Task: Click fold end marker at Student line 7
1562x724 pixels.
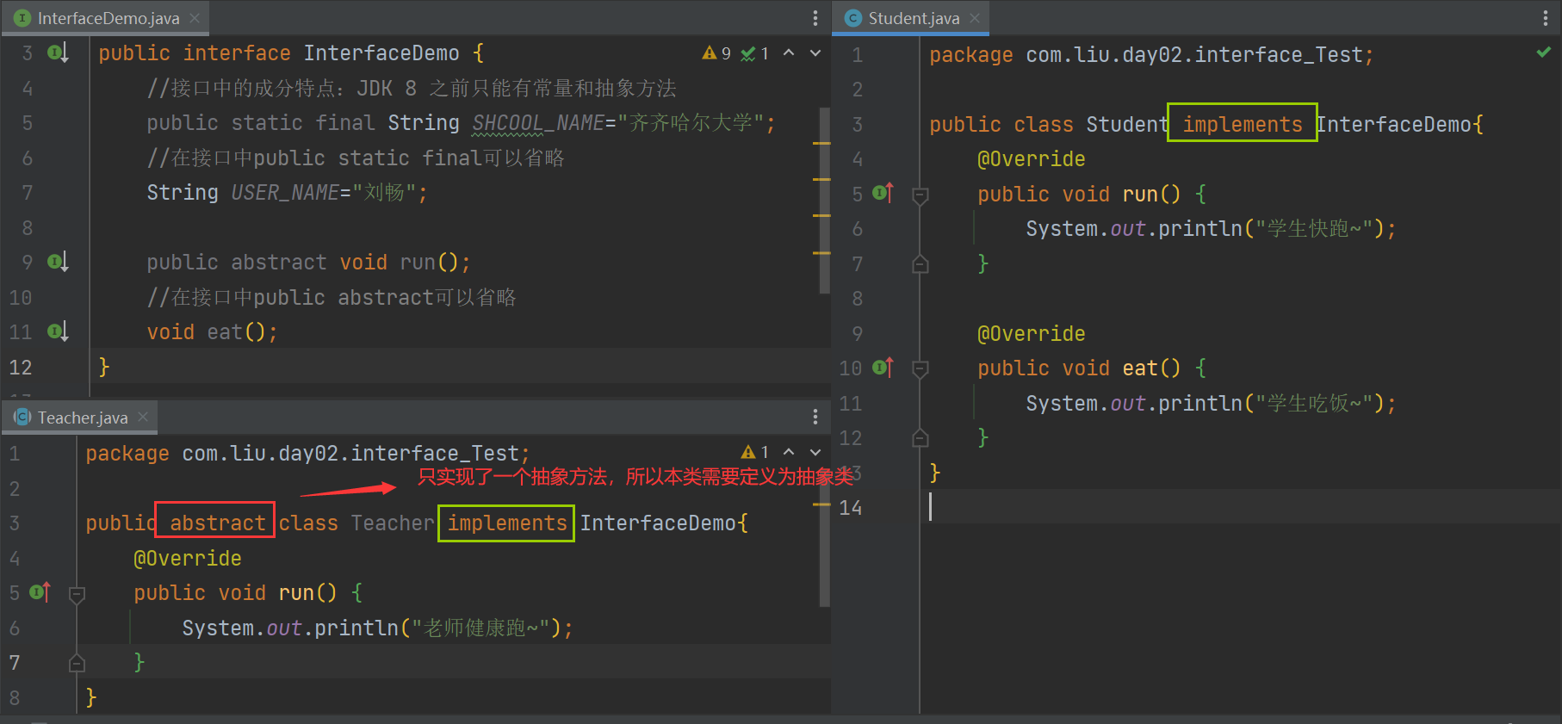Action: [x=920, y=264]
